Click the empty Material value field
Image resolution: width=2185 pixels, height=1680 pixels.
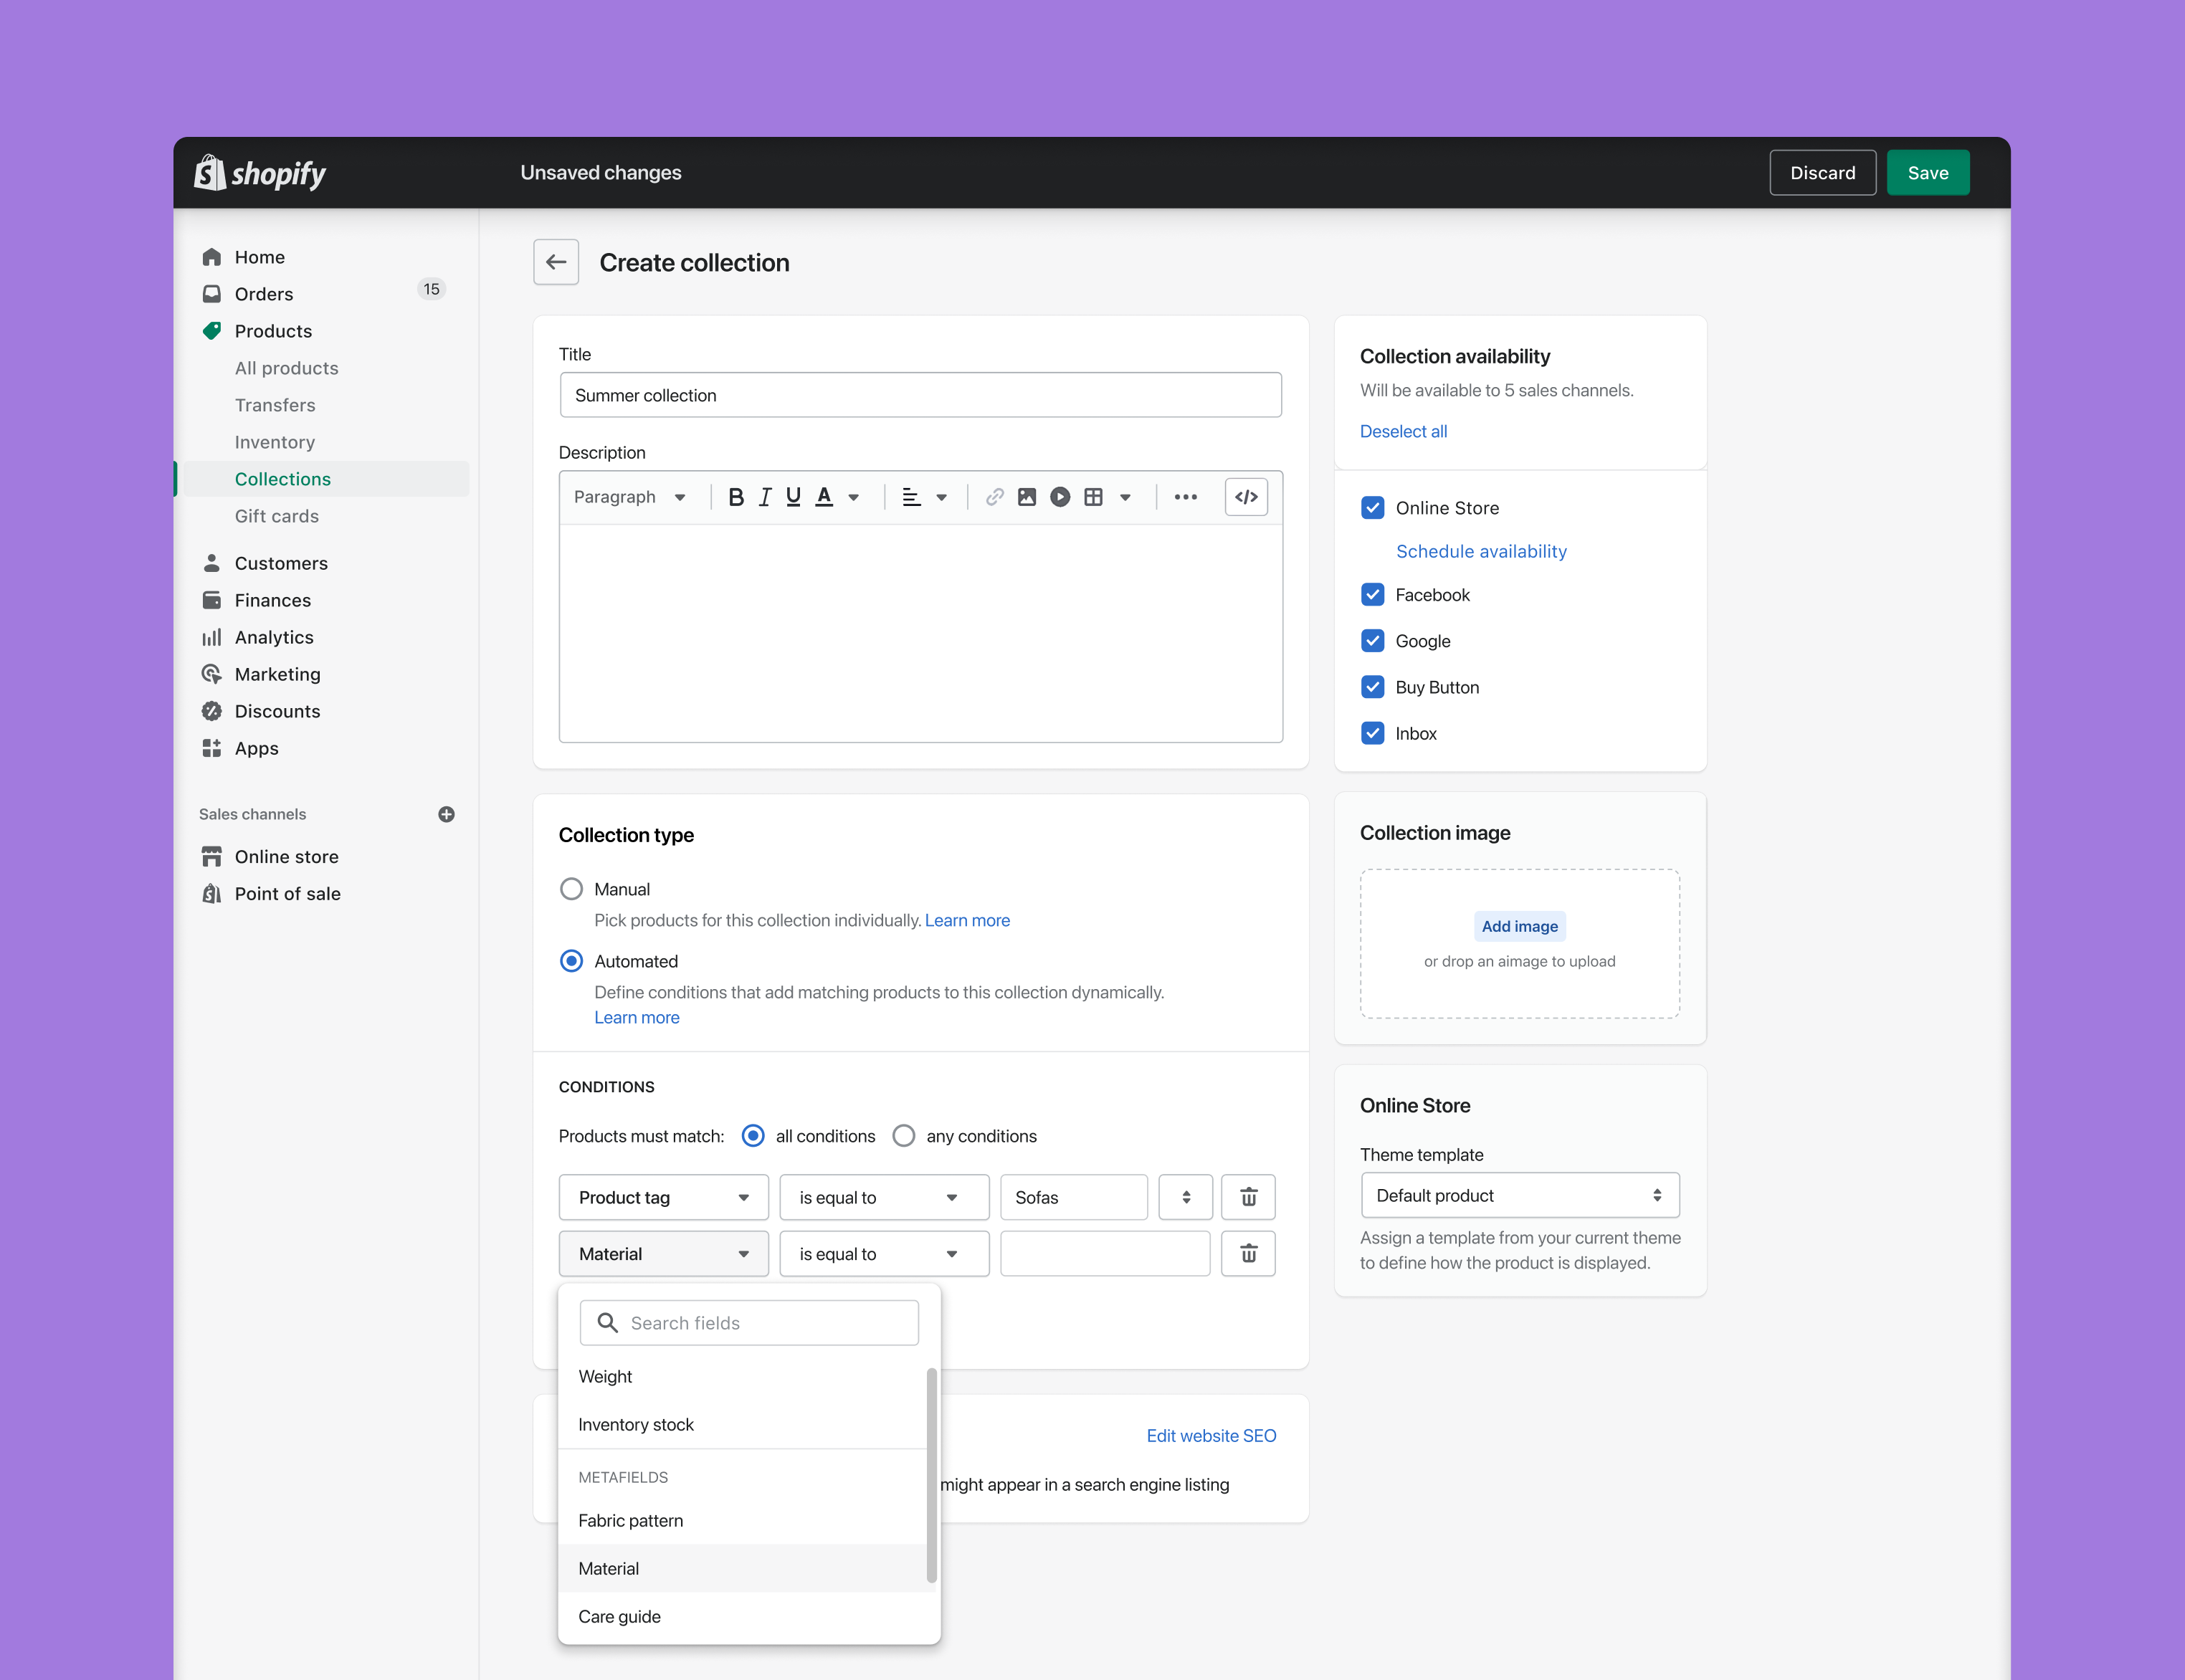coord(1105,1253)
